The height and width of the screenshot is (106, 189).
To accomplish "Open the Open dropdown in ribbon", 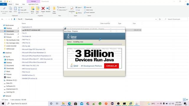I will pyautogui.click(x=79, y=7).
